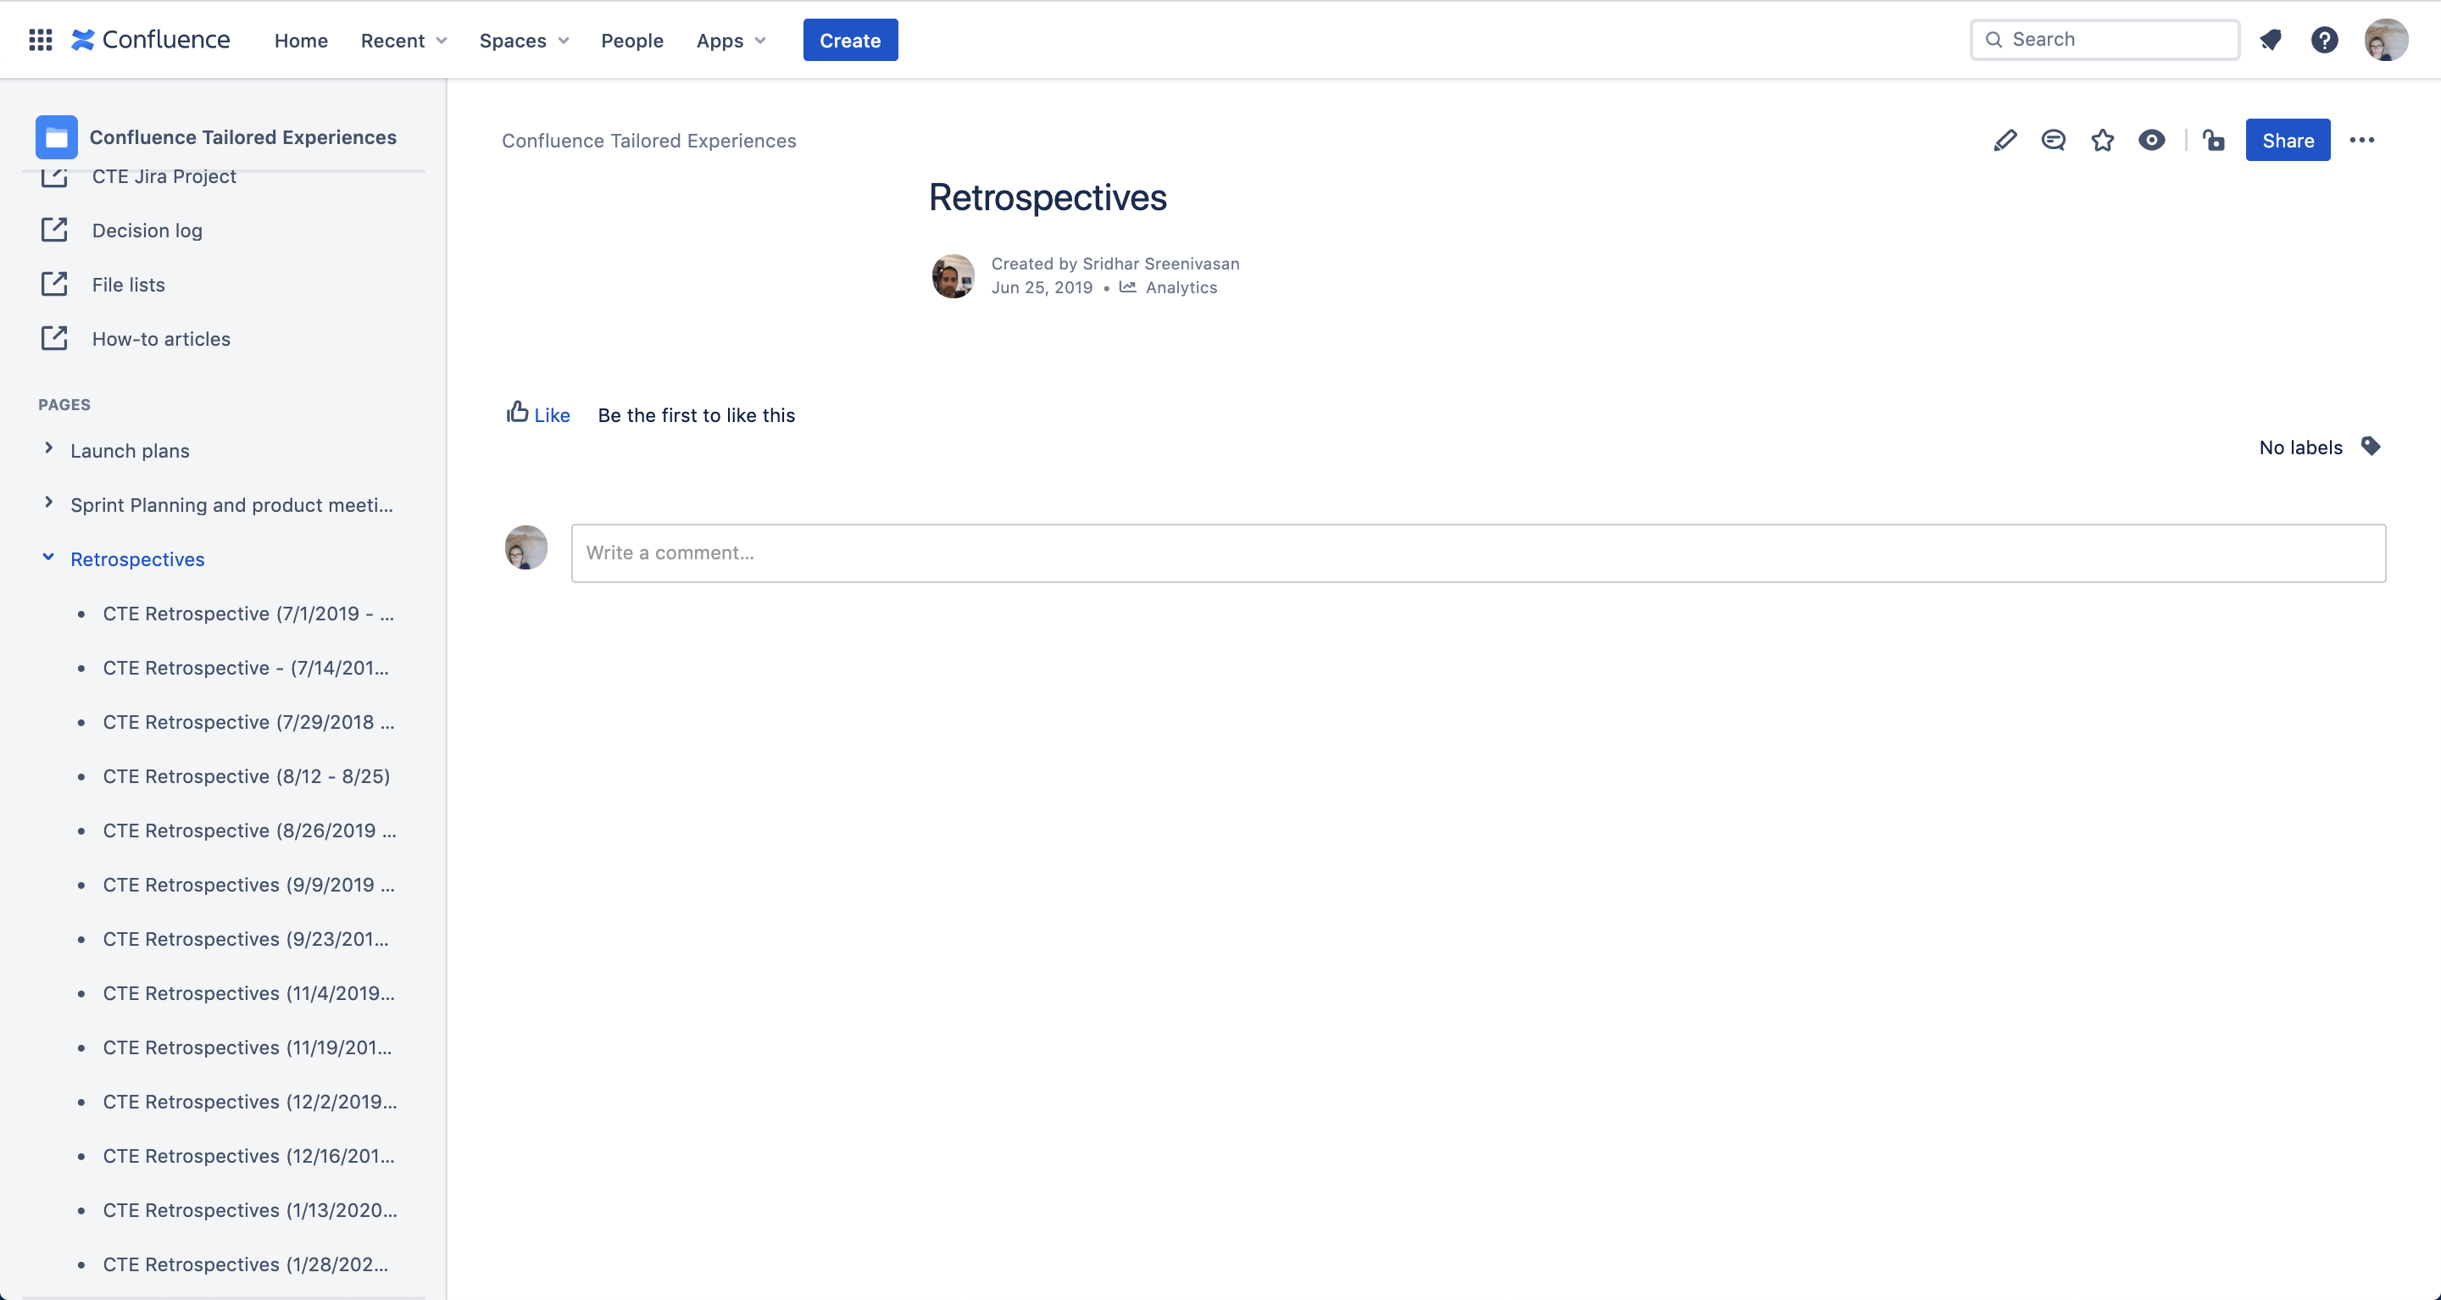The width and height of the screenshot is (2441, 1300).
Task: Click the Share button
Action: [2288, 141]
